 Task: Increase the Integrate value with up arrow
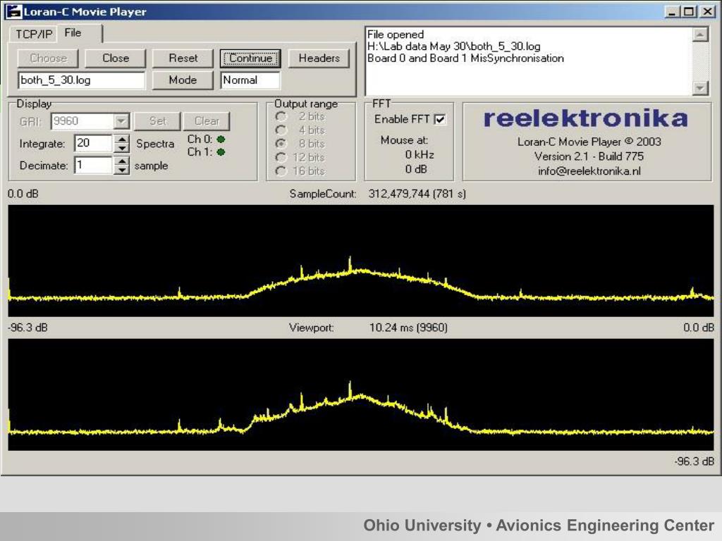121,139
